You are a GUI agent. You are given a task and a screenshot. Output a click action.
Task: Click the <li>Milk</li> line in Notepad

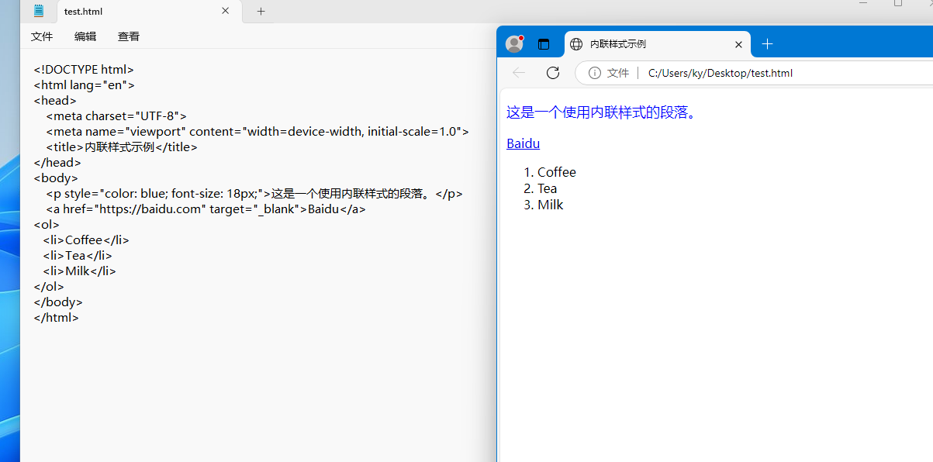tap(79, 271)
